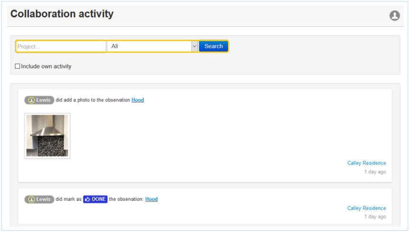Viewport: 410px width, 233px height.
Task: Enable the Include own activity checkbox
Action: pyautogui.click(x=18, y=66)
